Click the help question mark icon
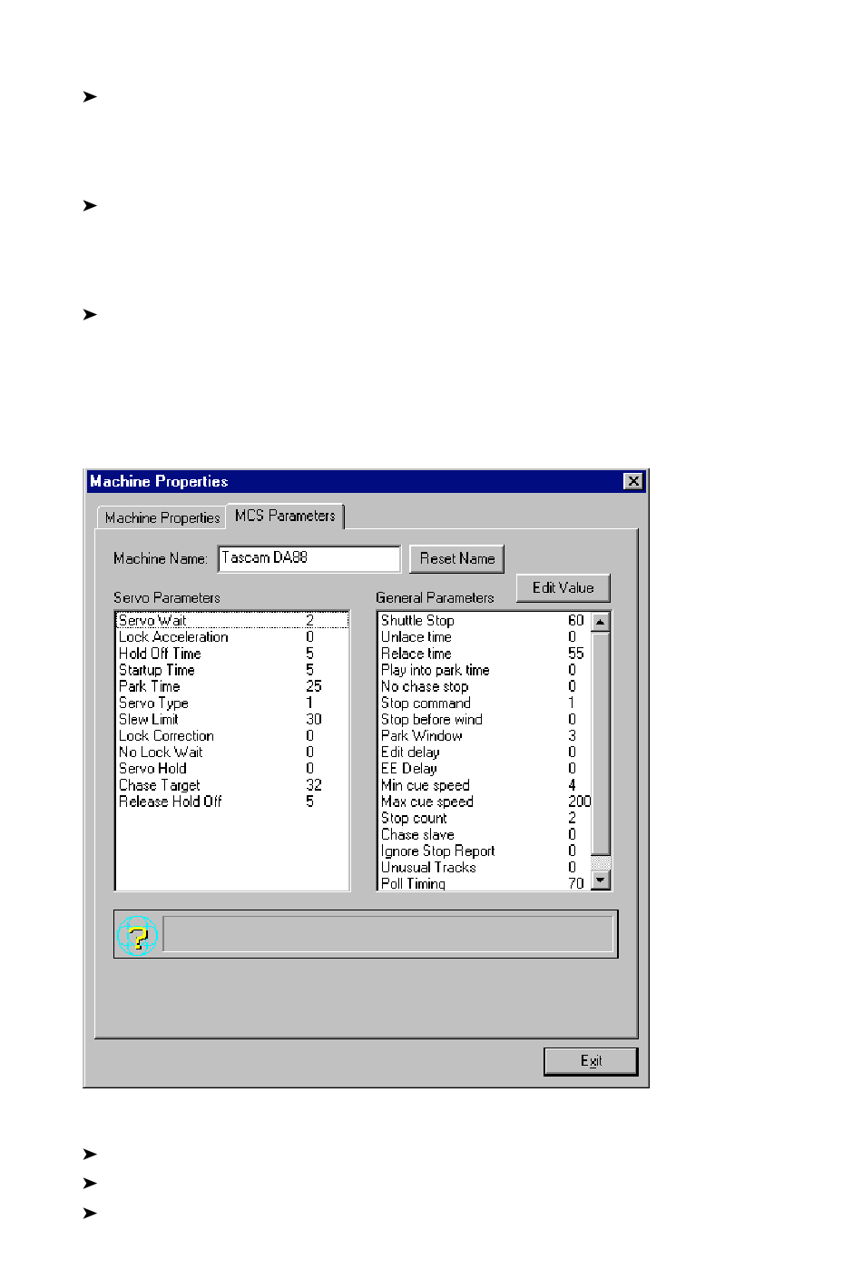This screenshot has width=862, height=1279. click(x=137, y=936)
